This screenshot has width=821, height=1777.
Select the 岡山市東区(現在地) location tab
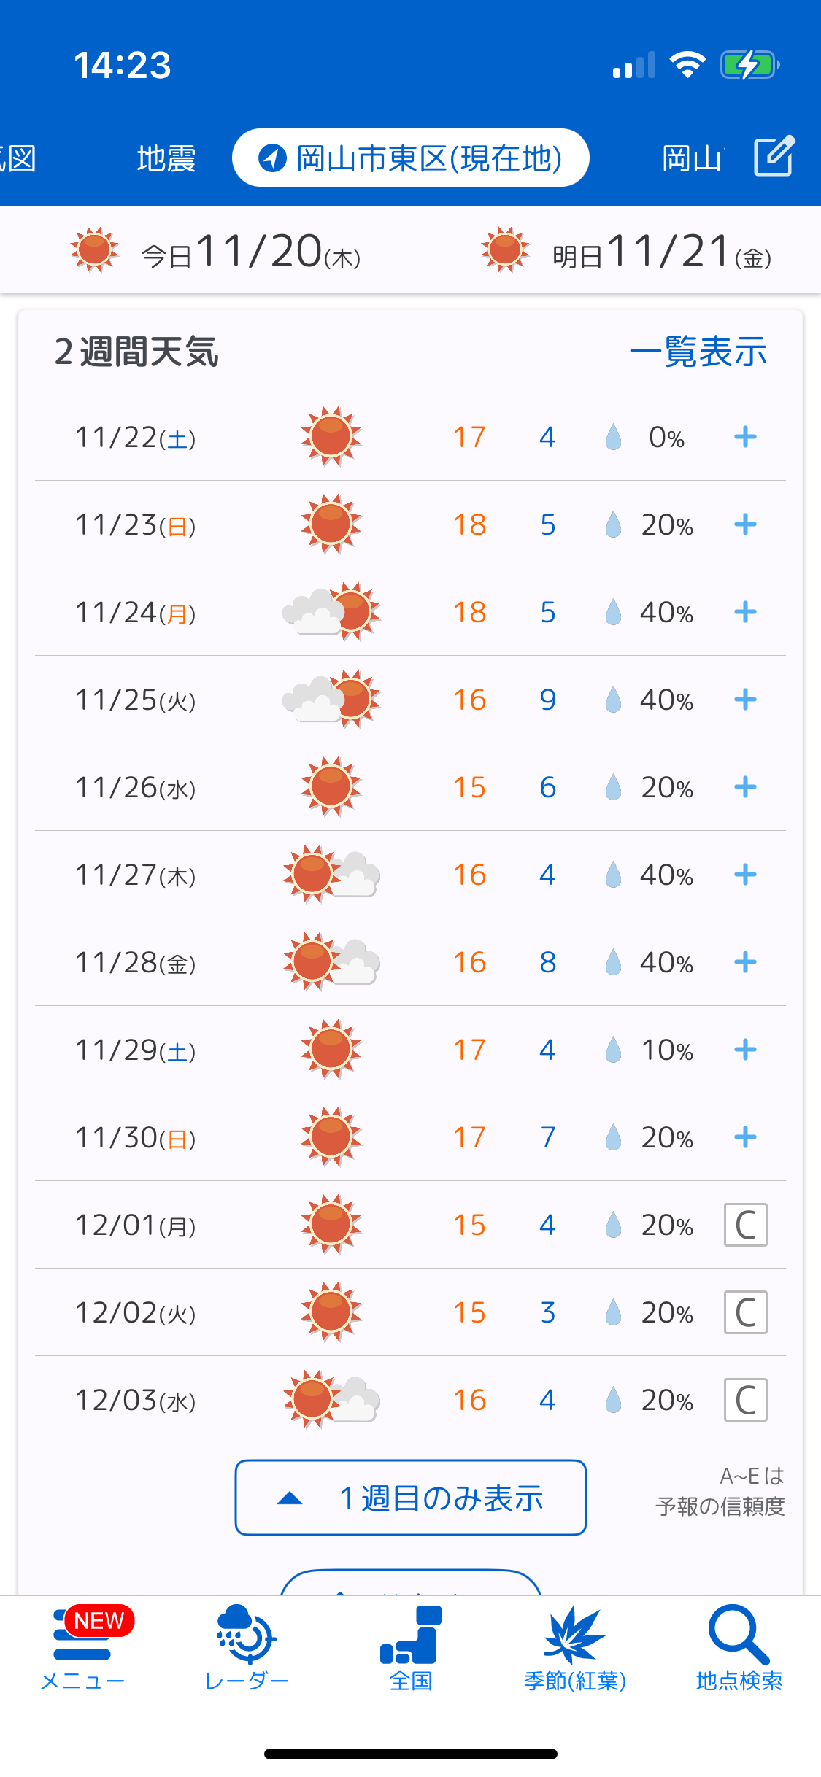point(411,158)
